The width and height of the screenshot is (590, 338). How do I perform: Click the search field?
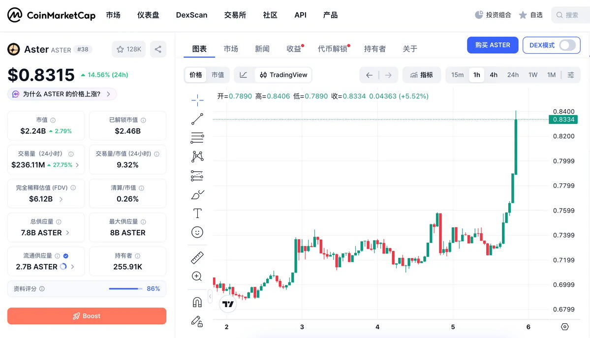coord(571,15)
